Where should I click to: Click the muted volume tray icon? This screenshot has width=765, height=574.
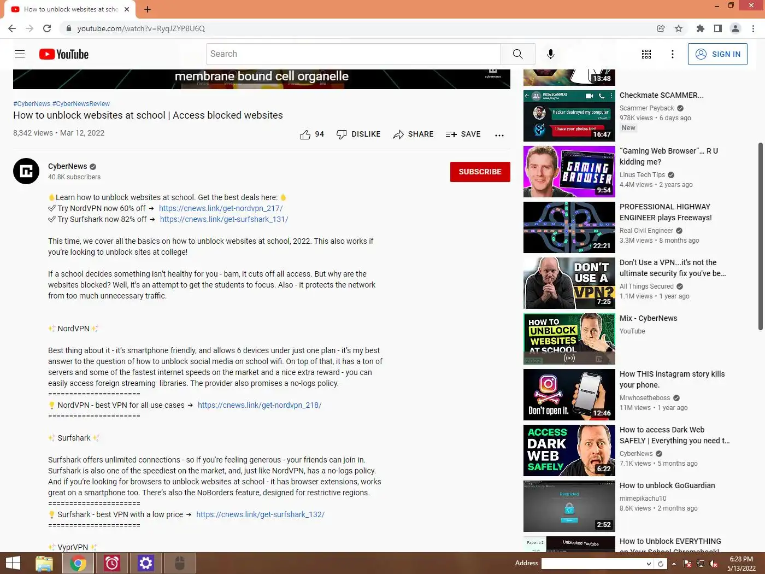pyautogui.click(x=714, y=564)
